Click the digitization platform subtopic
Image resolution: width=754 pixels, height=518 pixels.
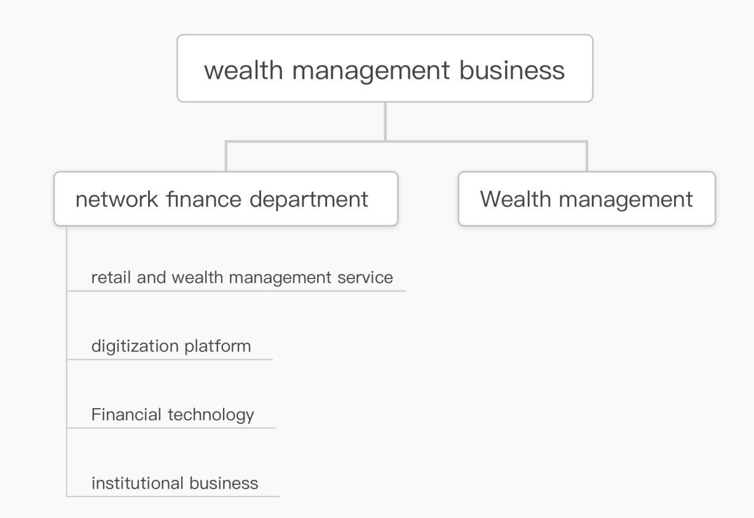(x=171, y=346)
